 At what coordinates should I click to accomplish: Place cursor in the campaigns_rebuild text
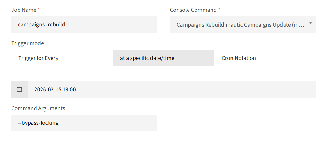tap(42, 25)
